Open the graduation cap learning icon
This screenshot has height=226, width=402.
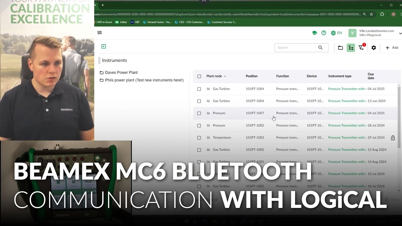tap(314, 33)
